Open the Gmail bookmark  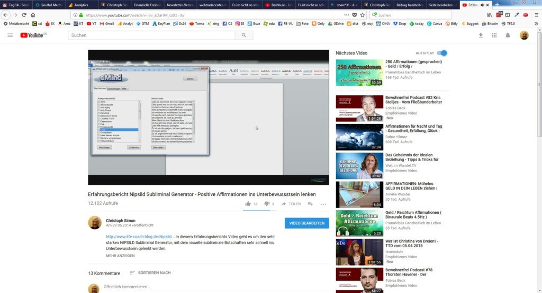click(x=107, y=24)
